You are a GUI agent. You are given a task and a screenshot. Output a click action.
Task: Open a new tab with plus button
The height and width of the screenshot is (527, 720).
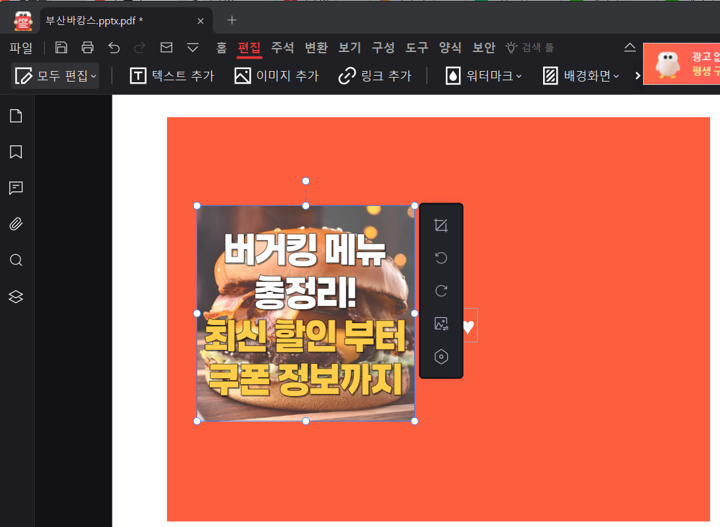[x=232, y=20]
